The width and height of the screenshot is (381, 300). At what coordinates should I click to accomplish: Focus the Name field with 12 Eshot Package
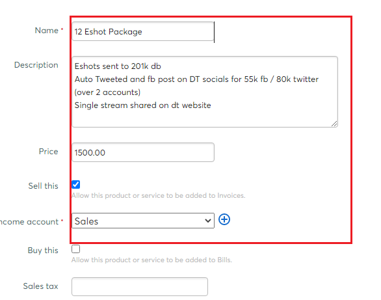pyautogui.click(x=143, y=31)
